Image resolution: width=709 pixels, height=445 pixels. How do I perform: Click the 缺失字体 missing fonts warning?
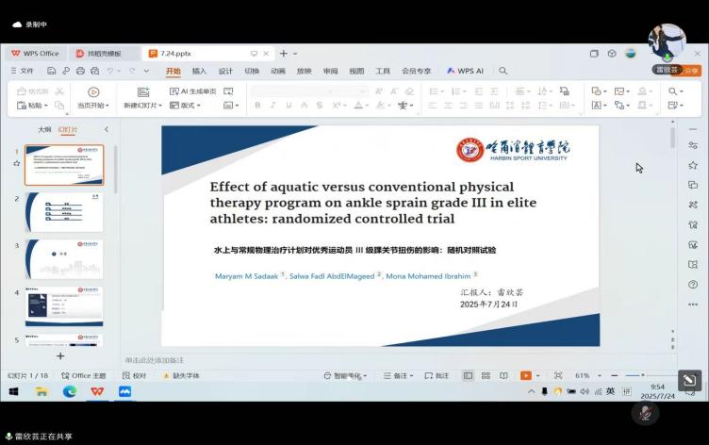[181, 376]
